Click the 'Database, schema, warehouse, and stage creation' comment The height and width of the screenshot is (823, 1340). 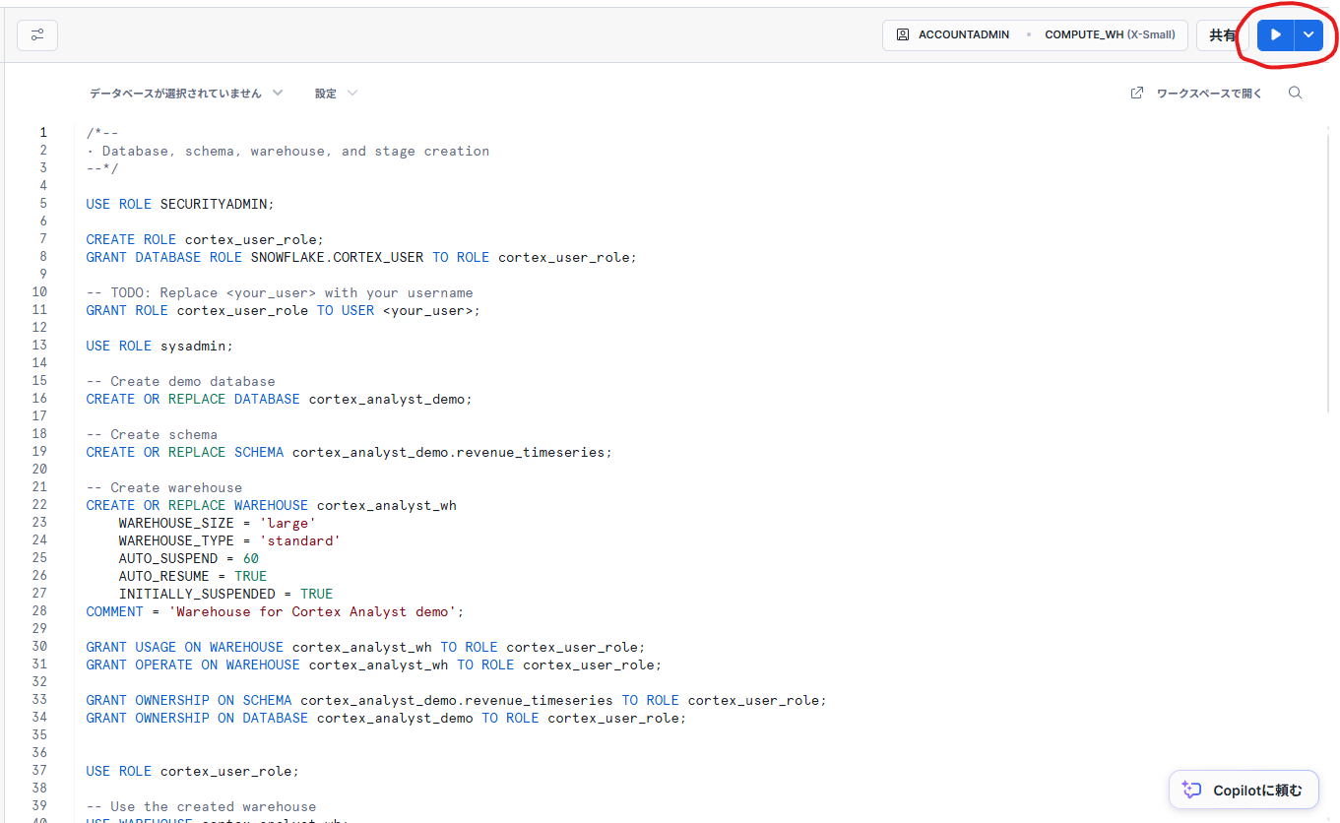click(x=295, y=151)
